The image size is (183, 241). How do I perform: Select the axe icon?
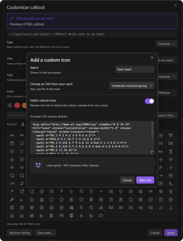(12, 199)
